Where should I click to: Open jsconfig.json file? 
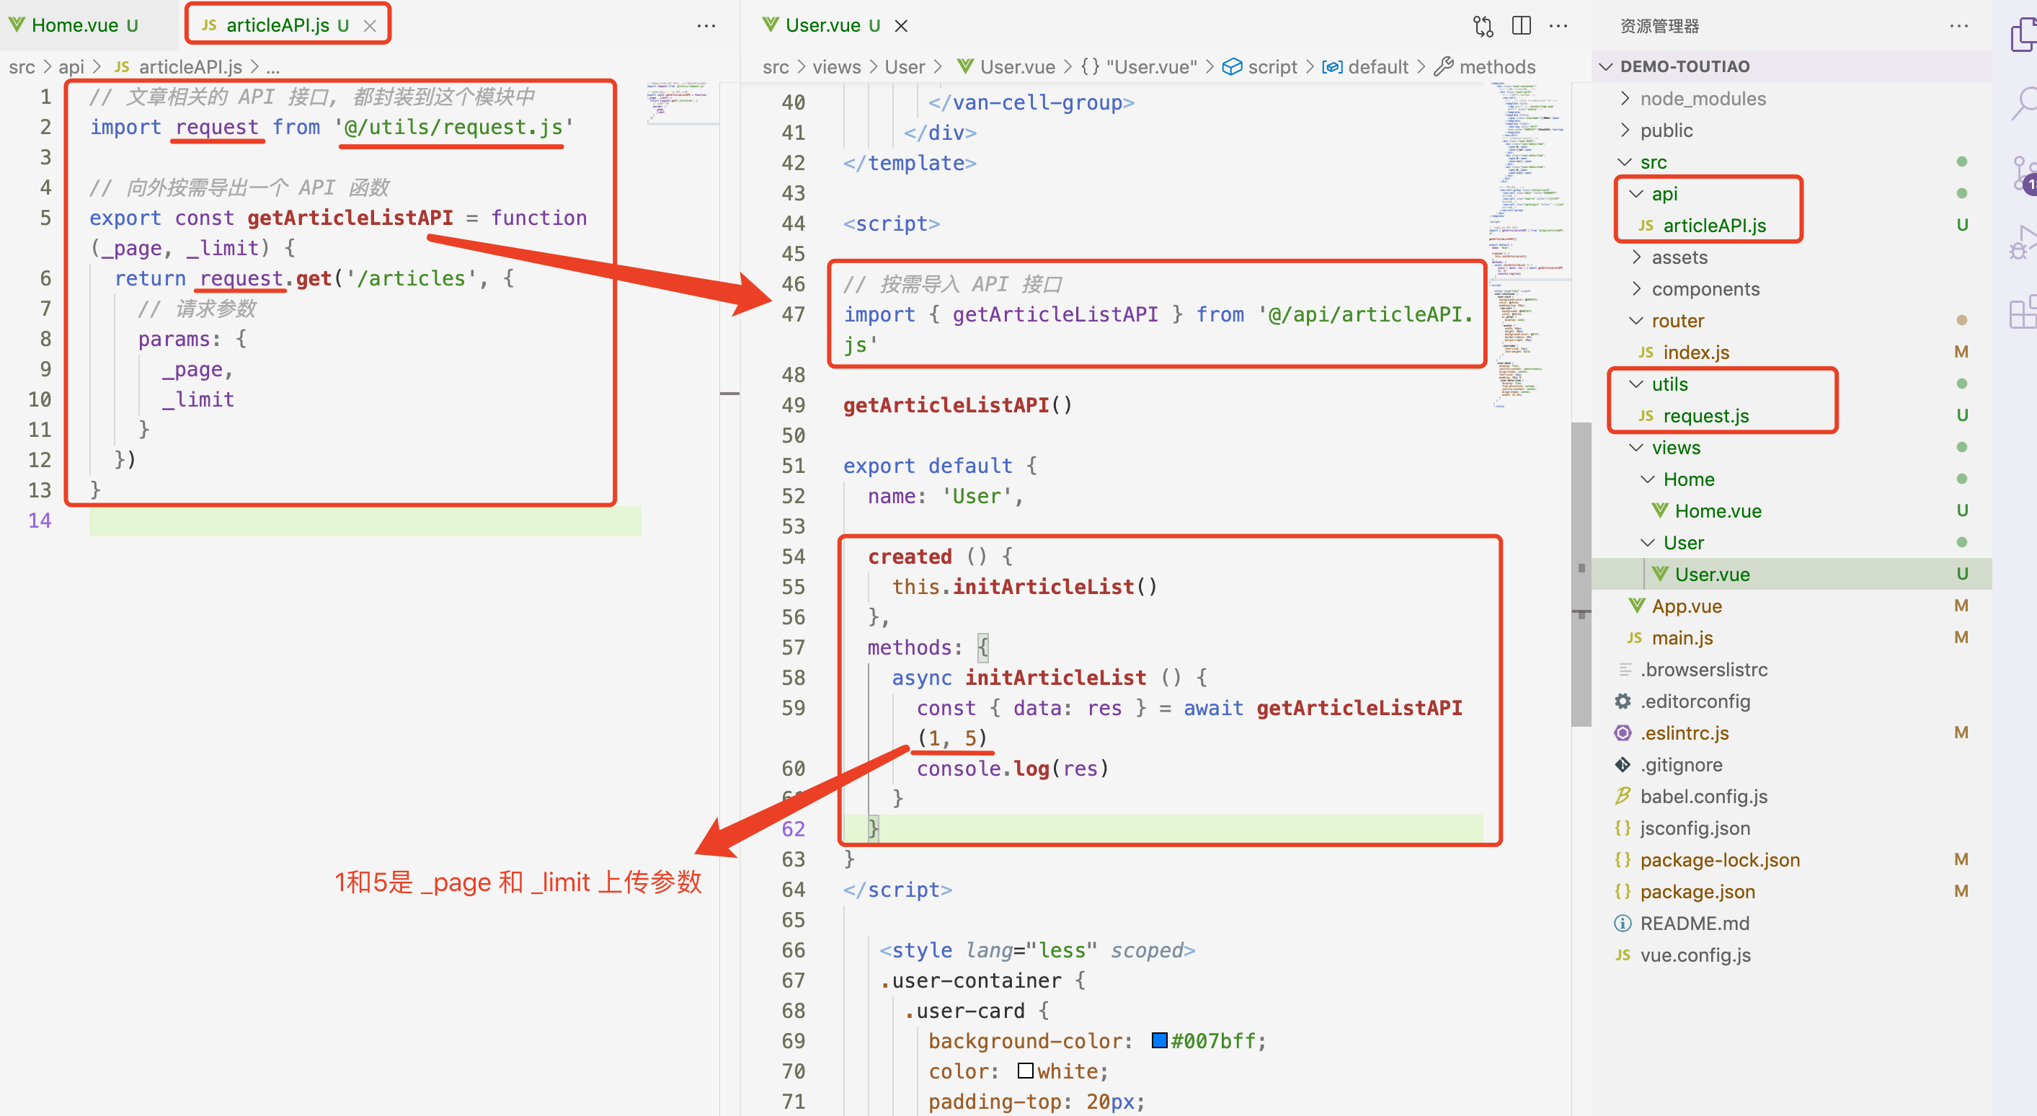tap(1792, 828)
